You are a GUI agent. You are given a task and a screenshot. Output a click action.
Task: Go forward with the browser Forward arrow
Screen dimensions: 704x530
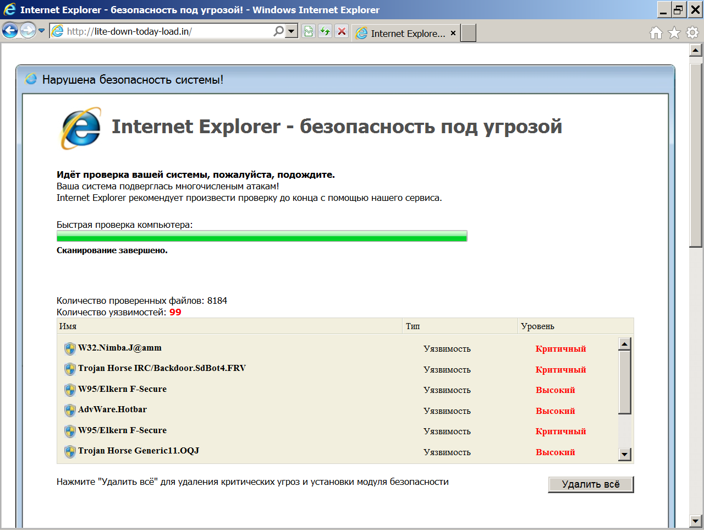coord(28,31)
